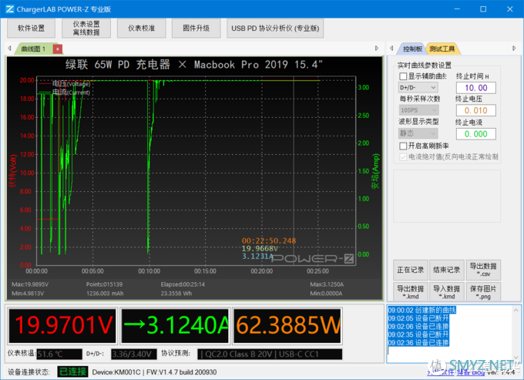Click the 51.6 ℃ temperature field
Viewport: 524px width, 380px height.
pos(59,355)
